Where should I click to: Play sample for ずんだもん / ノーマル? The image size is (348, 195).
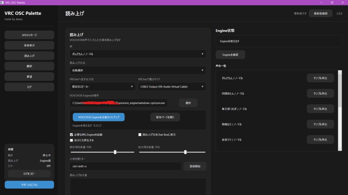(320, 78)
